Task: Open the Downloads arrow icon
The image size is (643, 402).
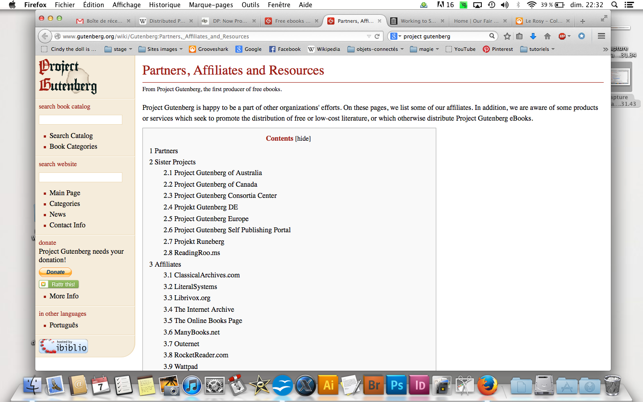Action: click(533, 36)
